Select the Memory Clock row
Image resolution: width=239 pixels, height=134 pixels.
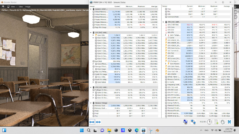tap(125, 105)
